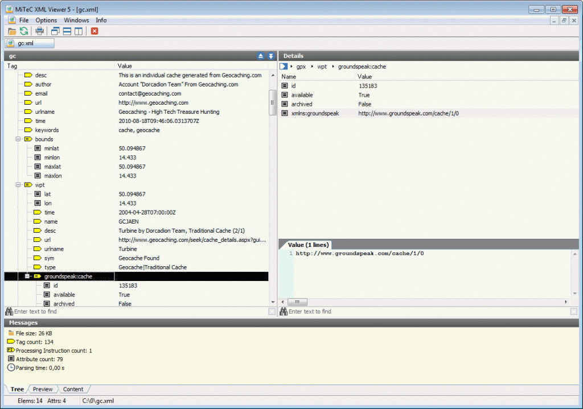Collapse the wpt node
This screenshot has width=583, height=409.
pos(18,185)
